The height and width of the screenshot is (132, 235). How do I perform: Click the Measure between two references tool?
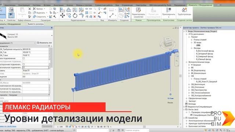[x=111, y=15]
